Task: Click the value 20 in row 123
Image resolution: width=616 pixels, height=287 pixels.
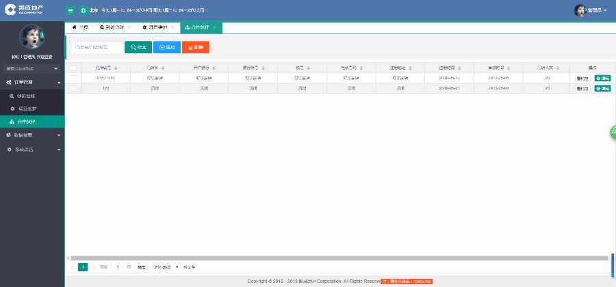Action: tap(548, 88)
